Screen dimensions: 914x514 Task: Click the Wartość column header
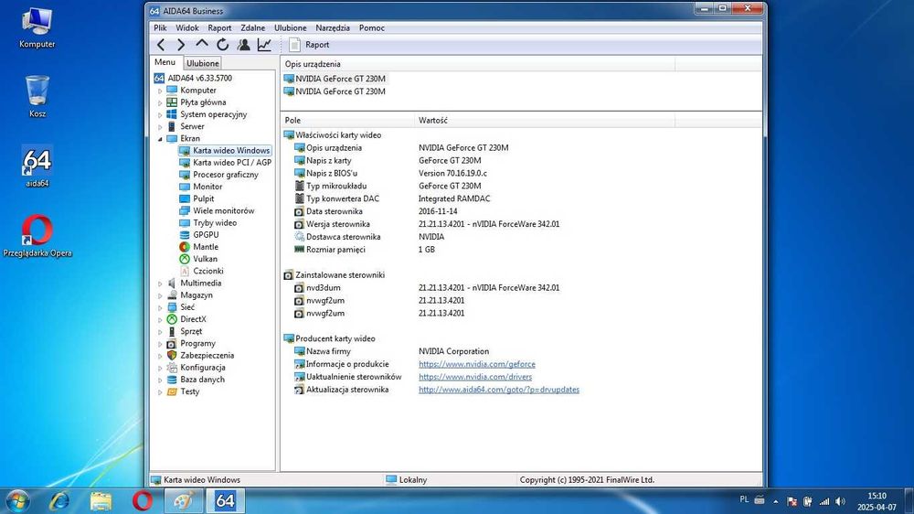(x=545, y=120)
